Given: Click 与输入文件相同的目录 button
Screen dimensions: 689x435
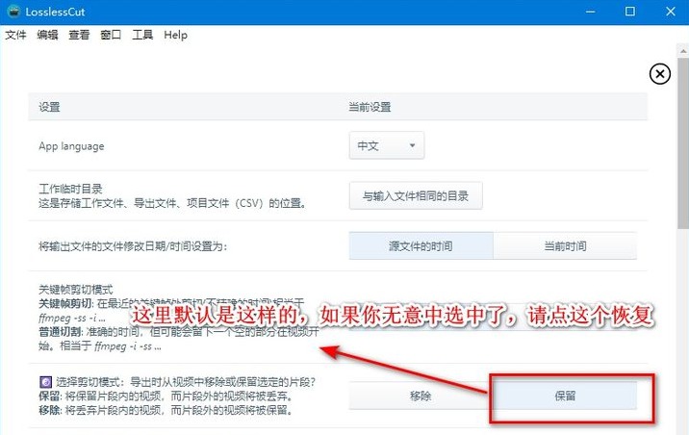Looking at the screenshot, I should tap(416, 196).
